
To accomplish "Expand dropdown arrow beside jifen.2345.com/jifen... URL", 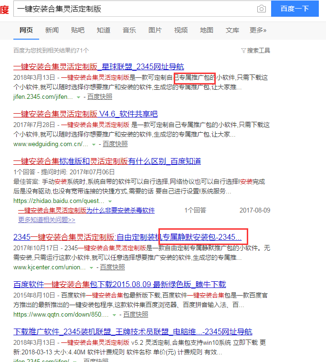I will tap(78, 97).
